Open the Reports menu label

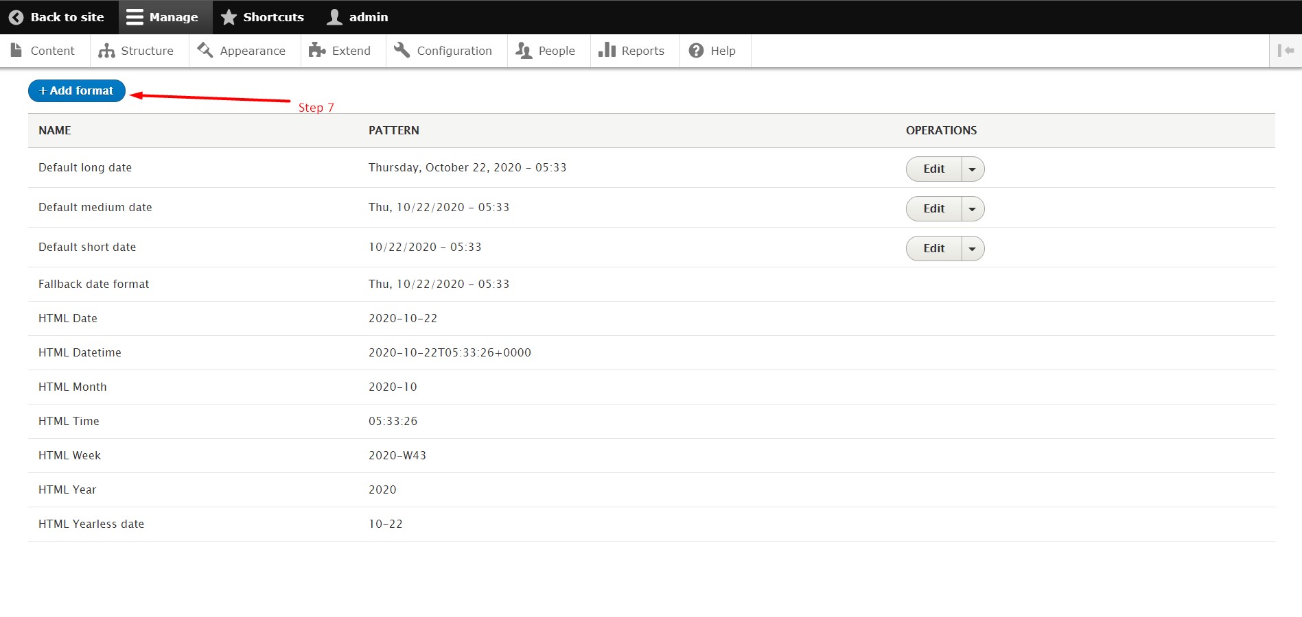click(643, 51)
